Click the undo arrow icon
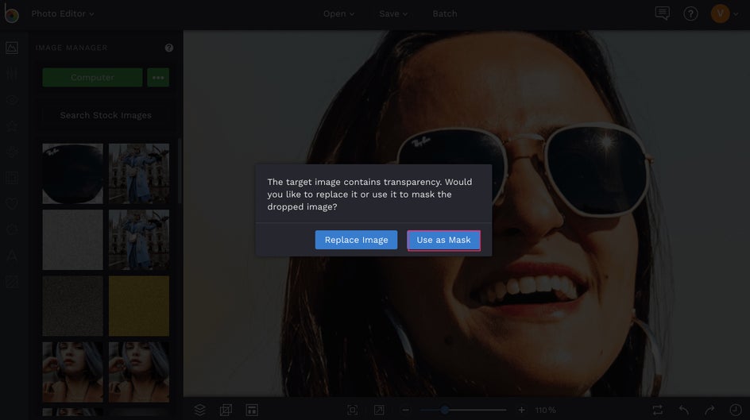This screenshot has width=750, height=420. 684,410
